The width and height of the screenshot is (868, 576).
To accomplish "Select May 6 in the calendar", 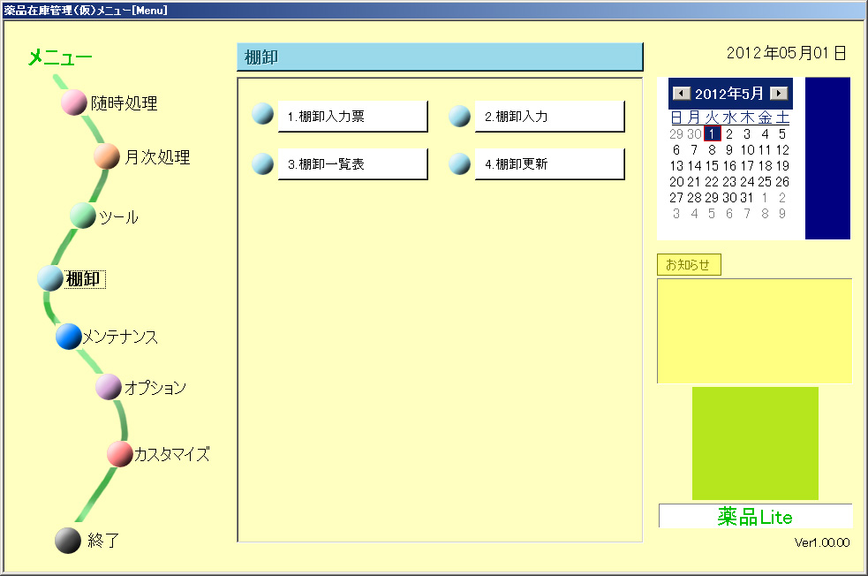I will click(676, 149).
